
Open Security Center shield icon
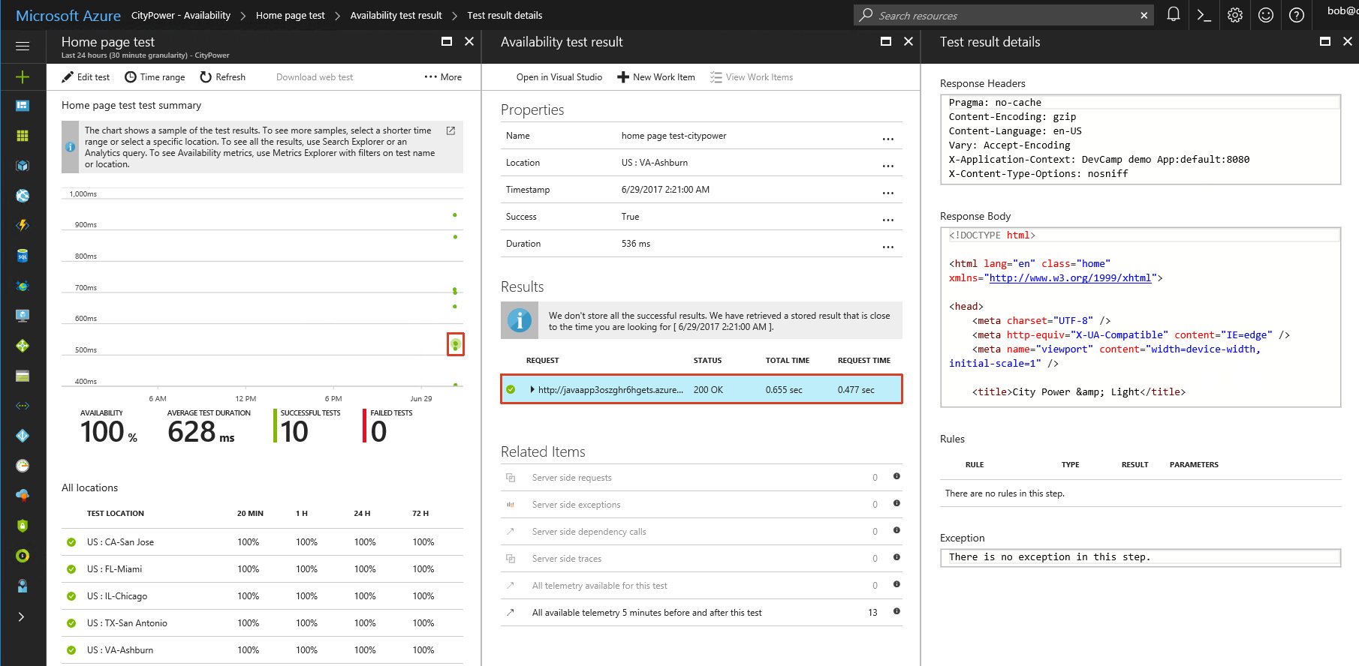click(x=23, y=526)
